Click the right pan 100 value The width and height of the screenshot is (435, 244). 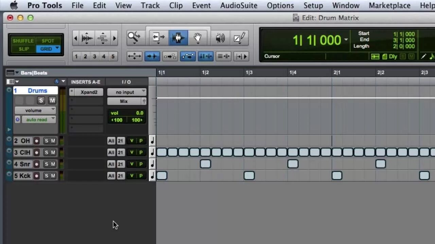tap(136, 120)
